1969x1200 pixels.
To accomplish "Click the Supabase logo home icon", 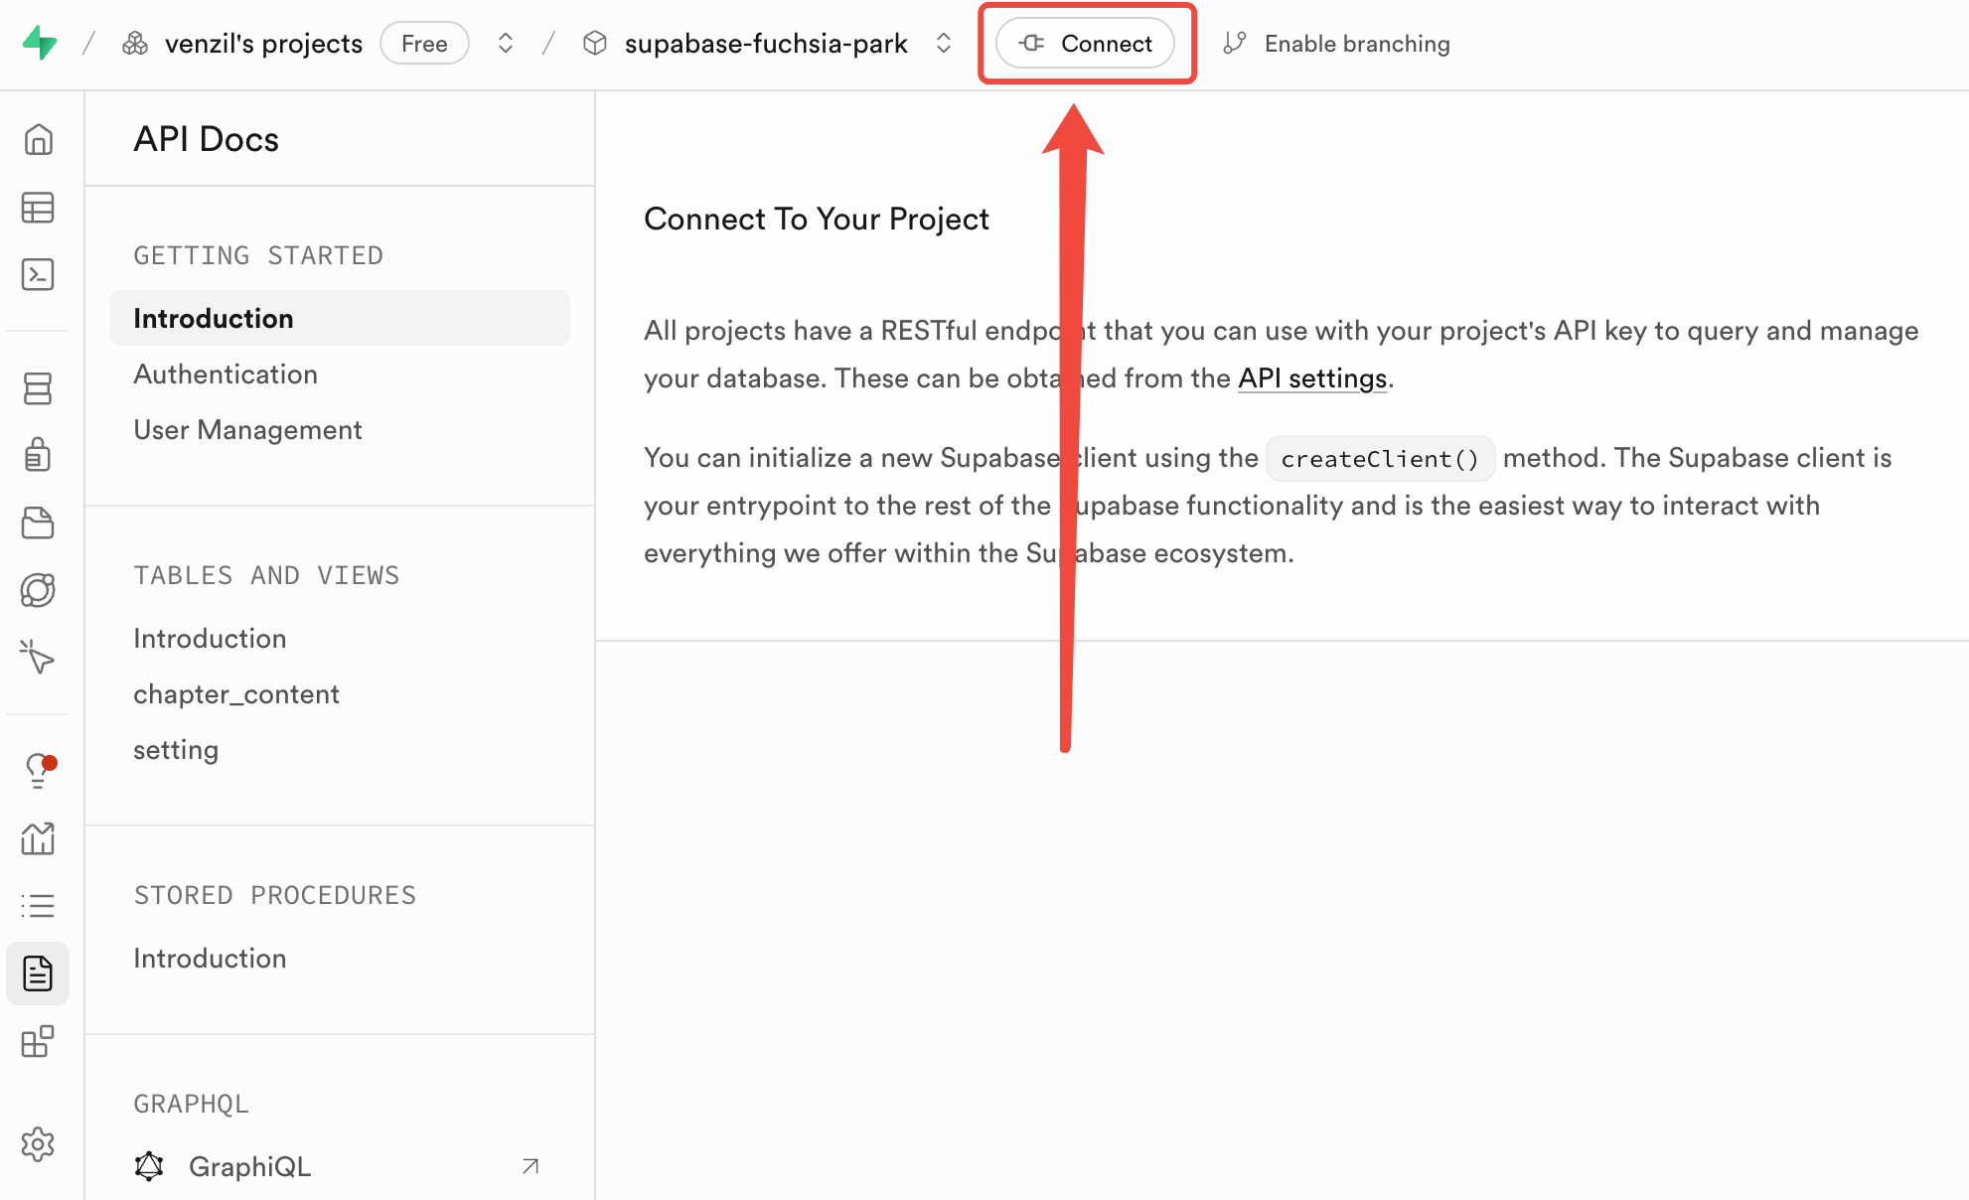I will (40, 43).
